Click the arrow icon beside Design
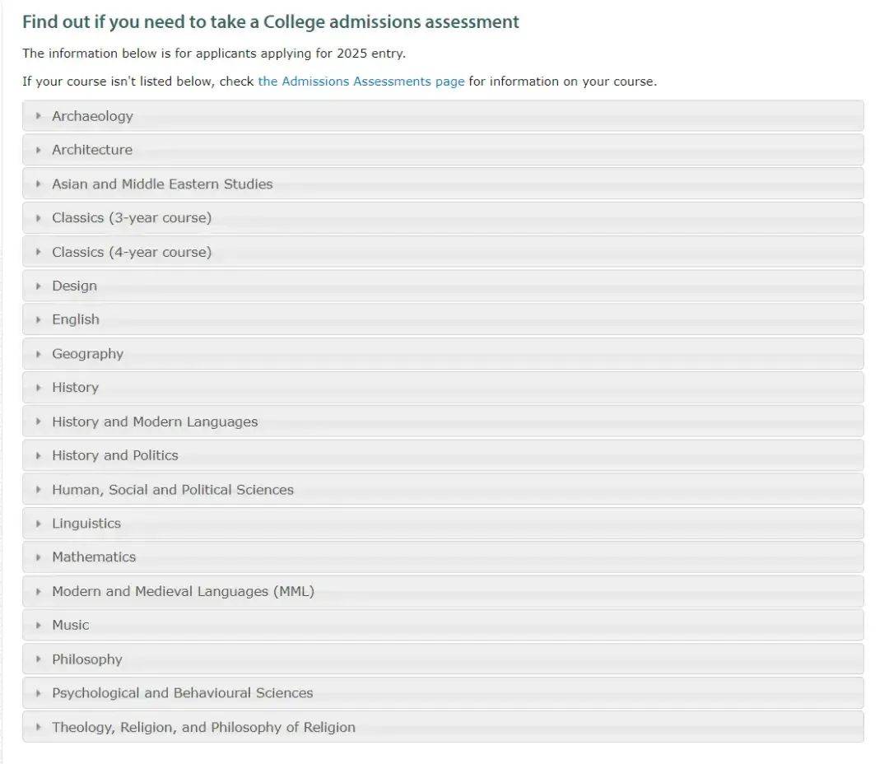This screenshot has height=764, width=889. (38, 286)
